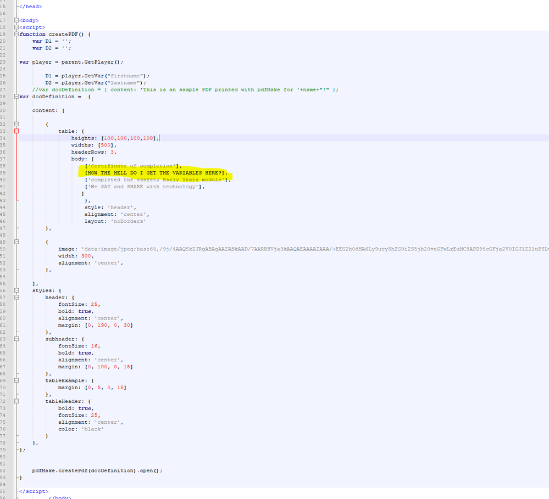
Task: Click the 'margin: [0, 190, 0, 30]' line
Action: click(96, 325)
